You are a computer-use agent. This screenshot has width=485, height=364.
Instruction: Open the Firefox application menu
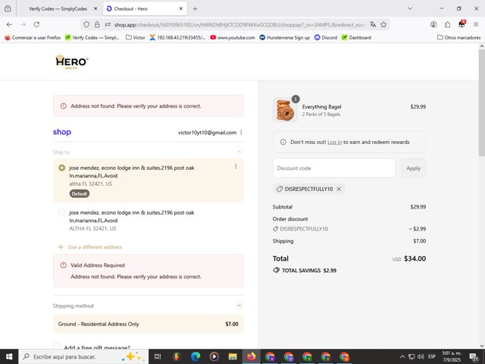(x=476, y=24)
